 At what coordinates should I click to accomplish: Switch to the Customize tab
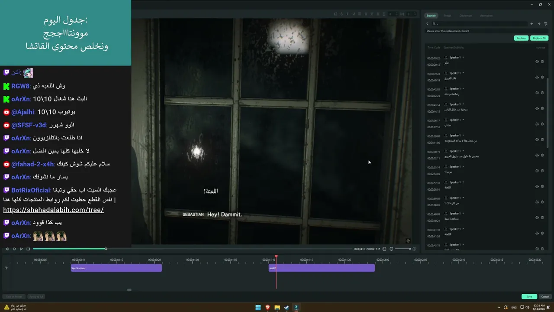click(x=466, y=16)
